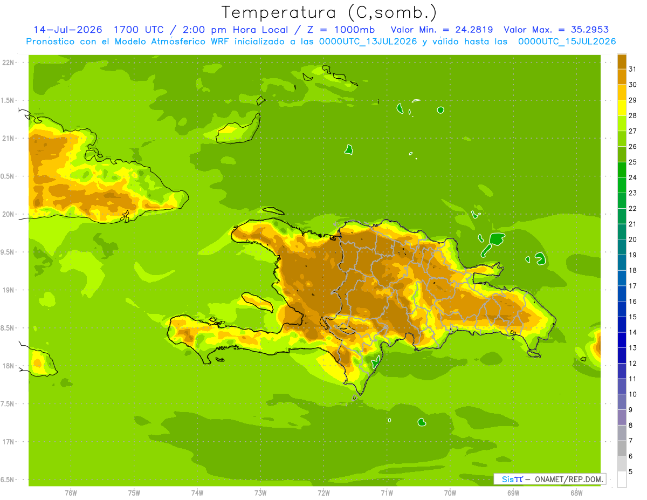The width and height of the screenshot is (647, 500).
Task: Click longitude label "76W"
Action: pyautogui.click(x=71, y=493)
